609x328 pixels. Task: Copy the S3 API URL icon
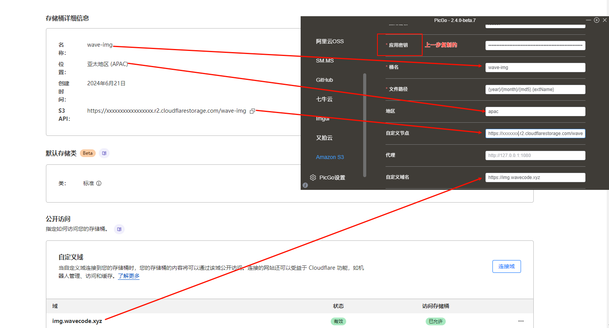[x=252, y=111]
